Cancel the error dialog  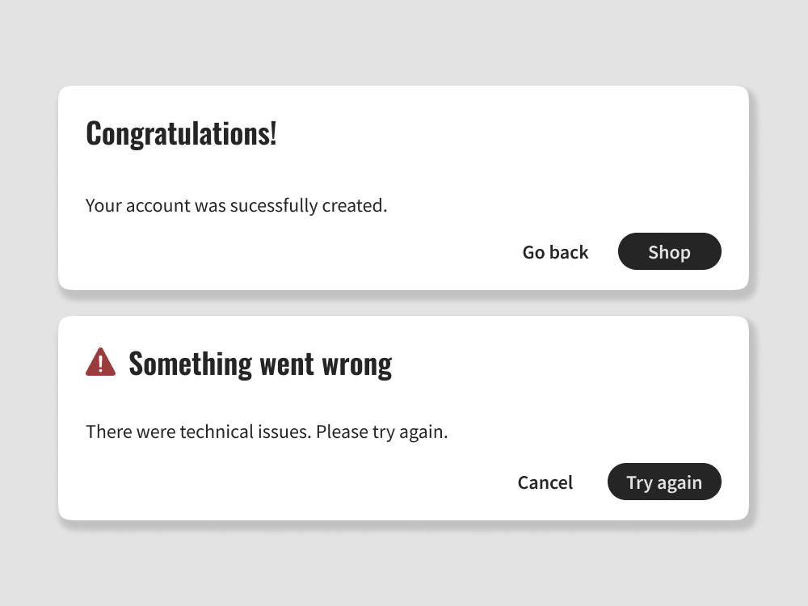point(545,482)
